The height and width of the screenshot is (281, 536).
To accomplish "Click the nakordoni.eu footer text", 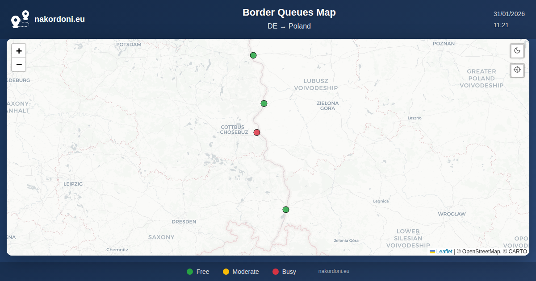I will (334, 271).
